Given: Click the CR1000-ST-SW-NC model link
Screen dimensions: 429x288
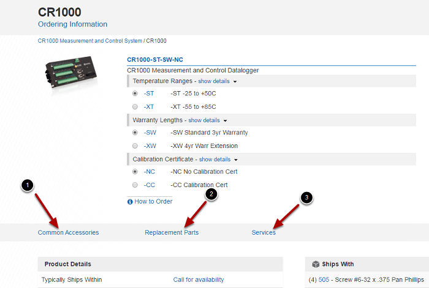Looking at the screenshot, I should pos(155,59).
